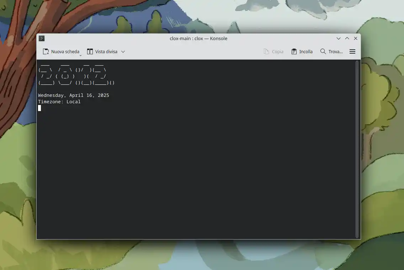Screen dimensions: 404x270
Task: Minimize the Konsole window
Action: (339, 38)
